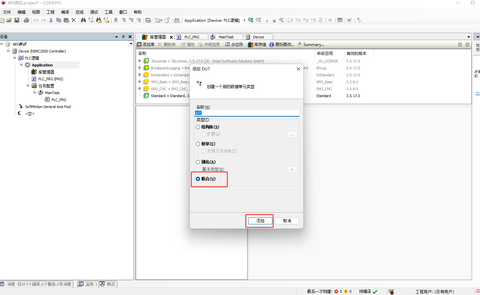Open the Application device dropdown arrow
The width and height of the screenshot is (480, 295).
[244, 20]
